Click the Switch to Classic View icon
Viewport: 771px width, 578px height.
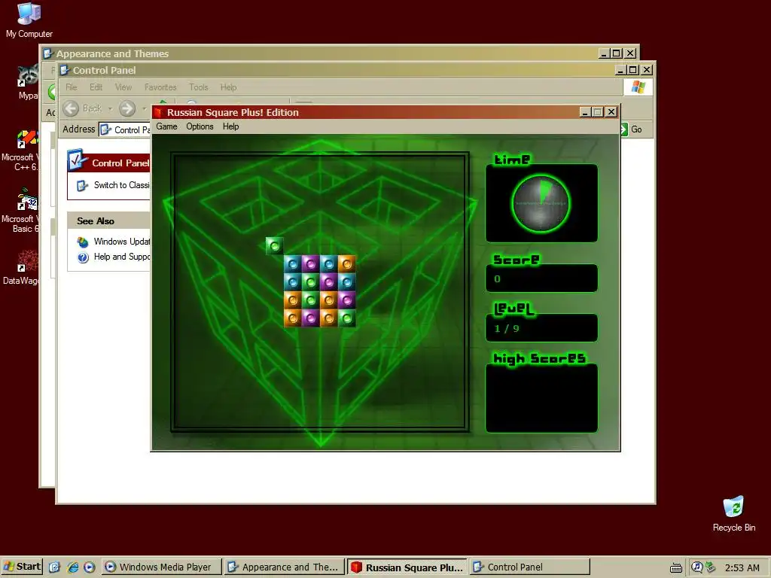(x=82, y=185)
